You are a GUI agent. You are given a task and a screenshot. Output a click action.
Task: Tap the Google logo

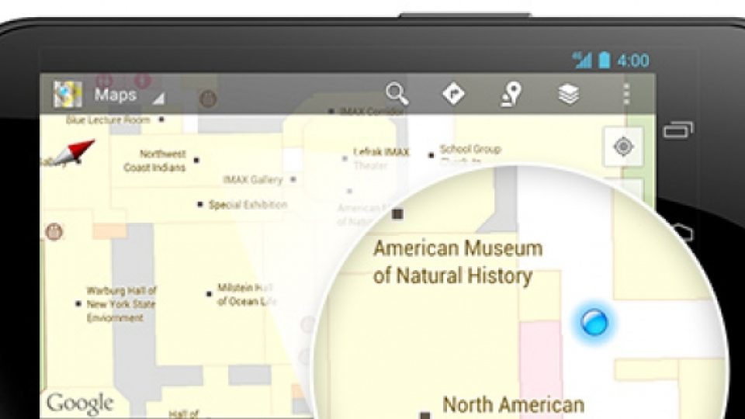coord(79,403)
